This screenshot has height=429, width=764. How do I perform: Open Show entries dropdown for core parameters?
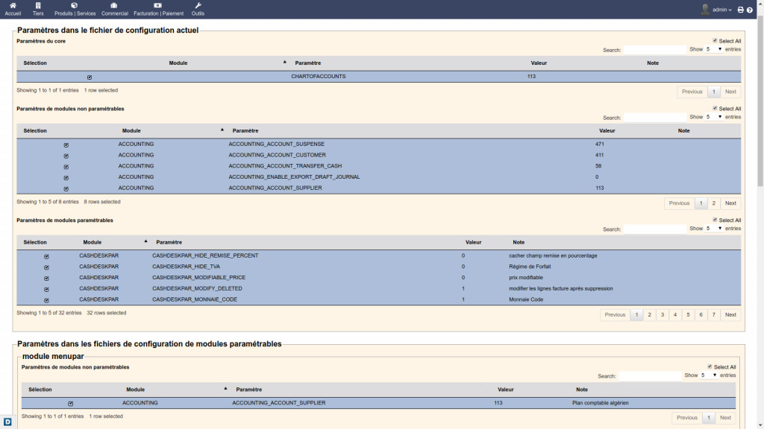point(714,49)
